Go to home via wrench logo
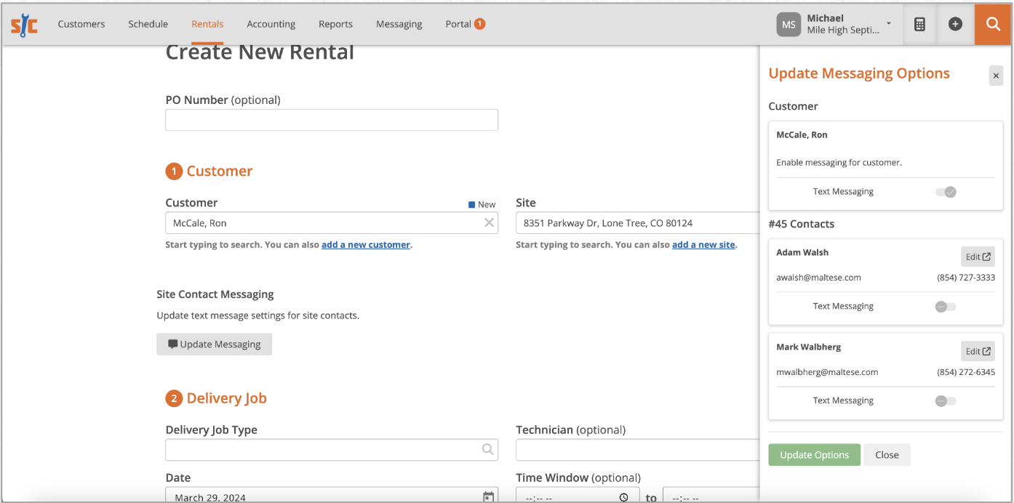 pos(24,25)
